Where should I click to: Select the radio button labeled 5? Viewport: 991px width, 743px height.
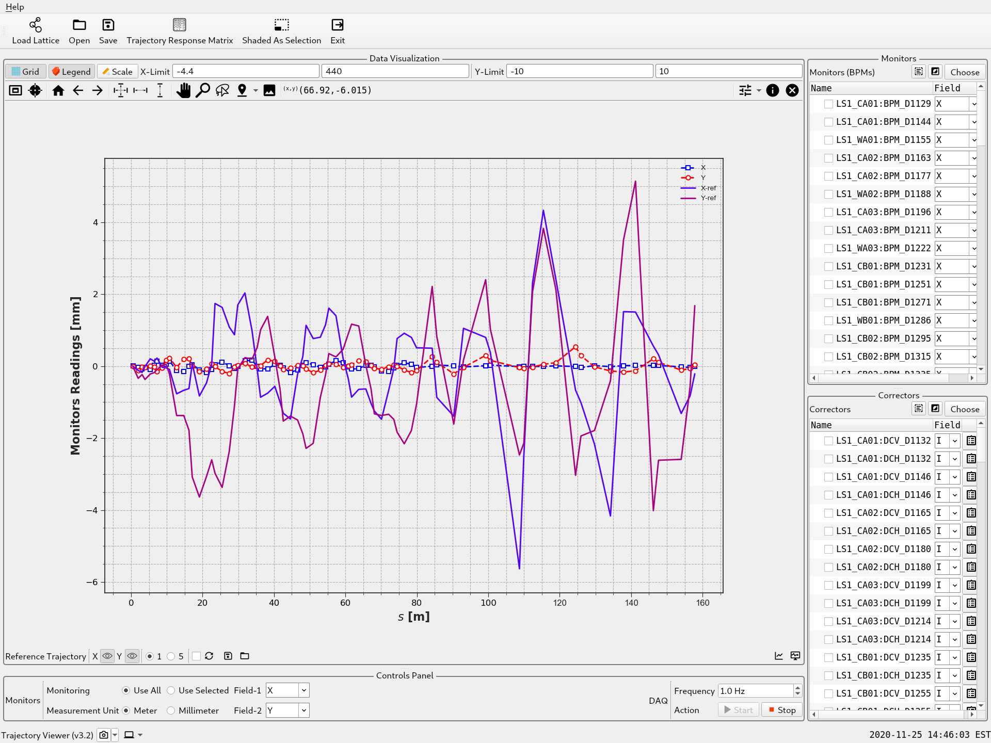point(171,656)
